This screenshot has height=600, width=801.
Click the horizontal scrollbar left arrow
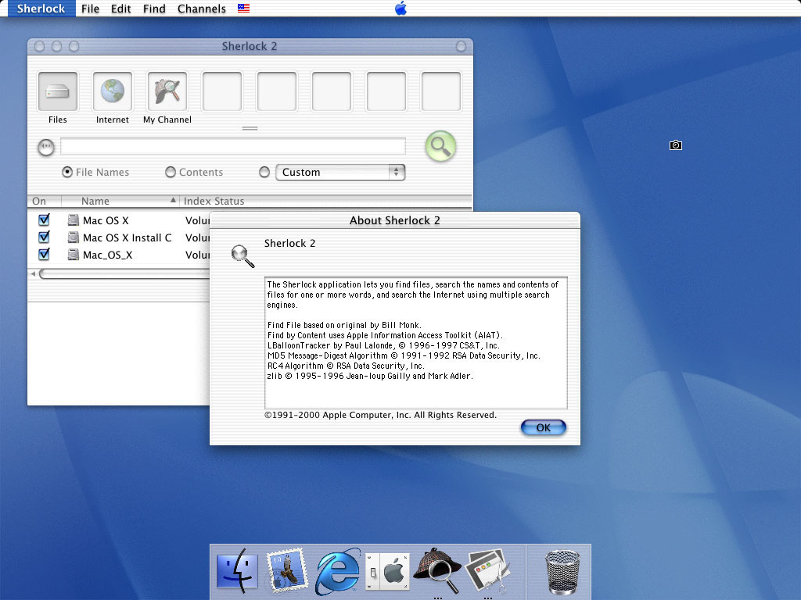point(33,274)
